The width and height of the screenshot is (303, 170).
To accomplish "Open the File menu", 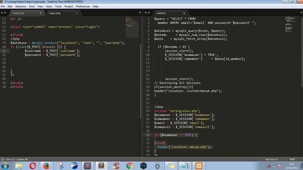I will click(x=3, y=6).
